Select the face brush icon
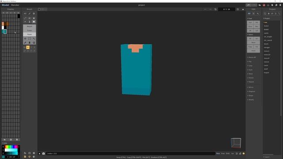This screenshot has height=159, width=283. click(30, 22)
